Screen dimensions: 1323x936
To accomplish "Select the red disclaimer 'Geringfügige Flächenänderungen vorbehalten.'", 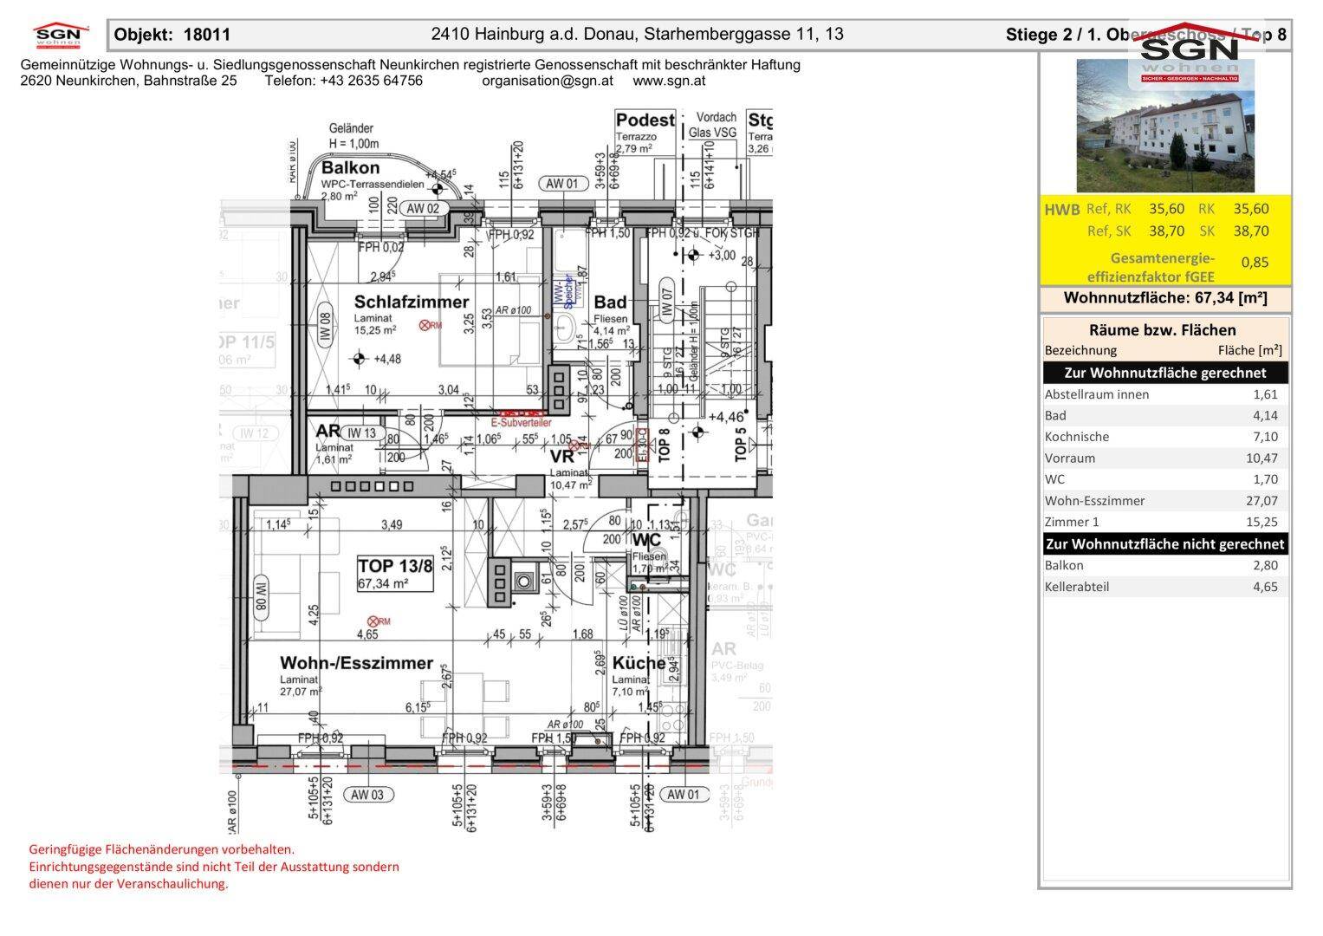I will coord(162,850).
